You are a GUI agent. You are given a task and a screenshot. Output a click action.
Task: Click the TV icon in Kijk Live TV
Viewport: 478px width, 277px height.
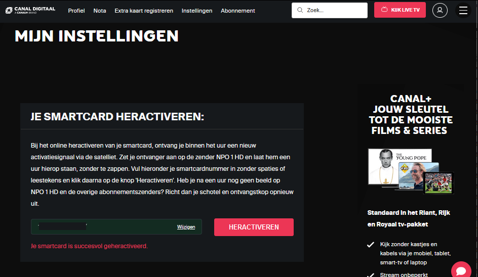tap(384, 10)
